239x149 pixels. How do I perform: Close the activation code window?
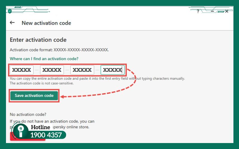[x=227, y=11]
